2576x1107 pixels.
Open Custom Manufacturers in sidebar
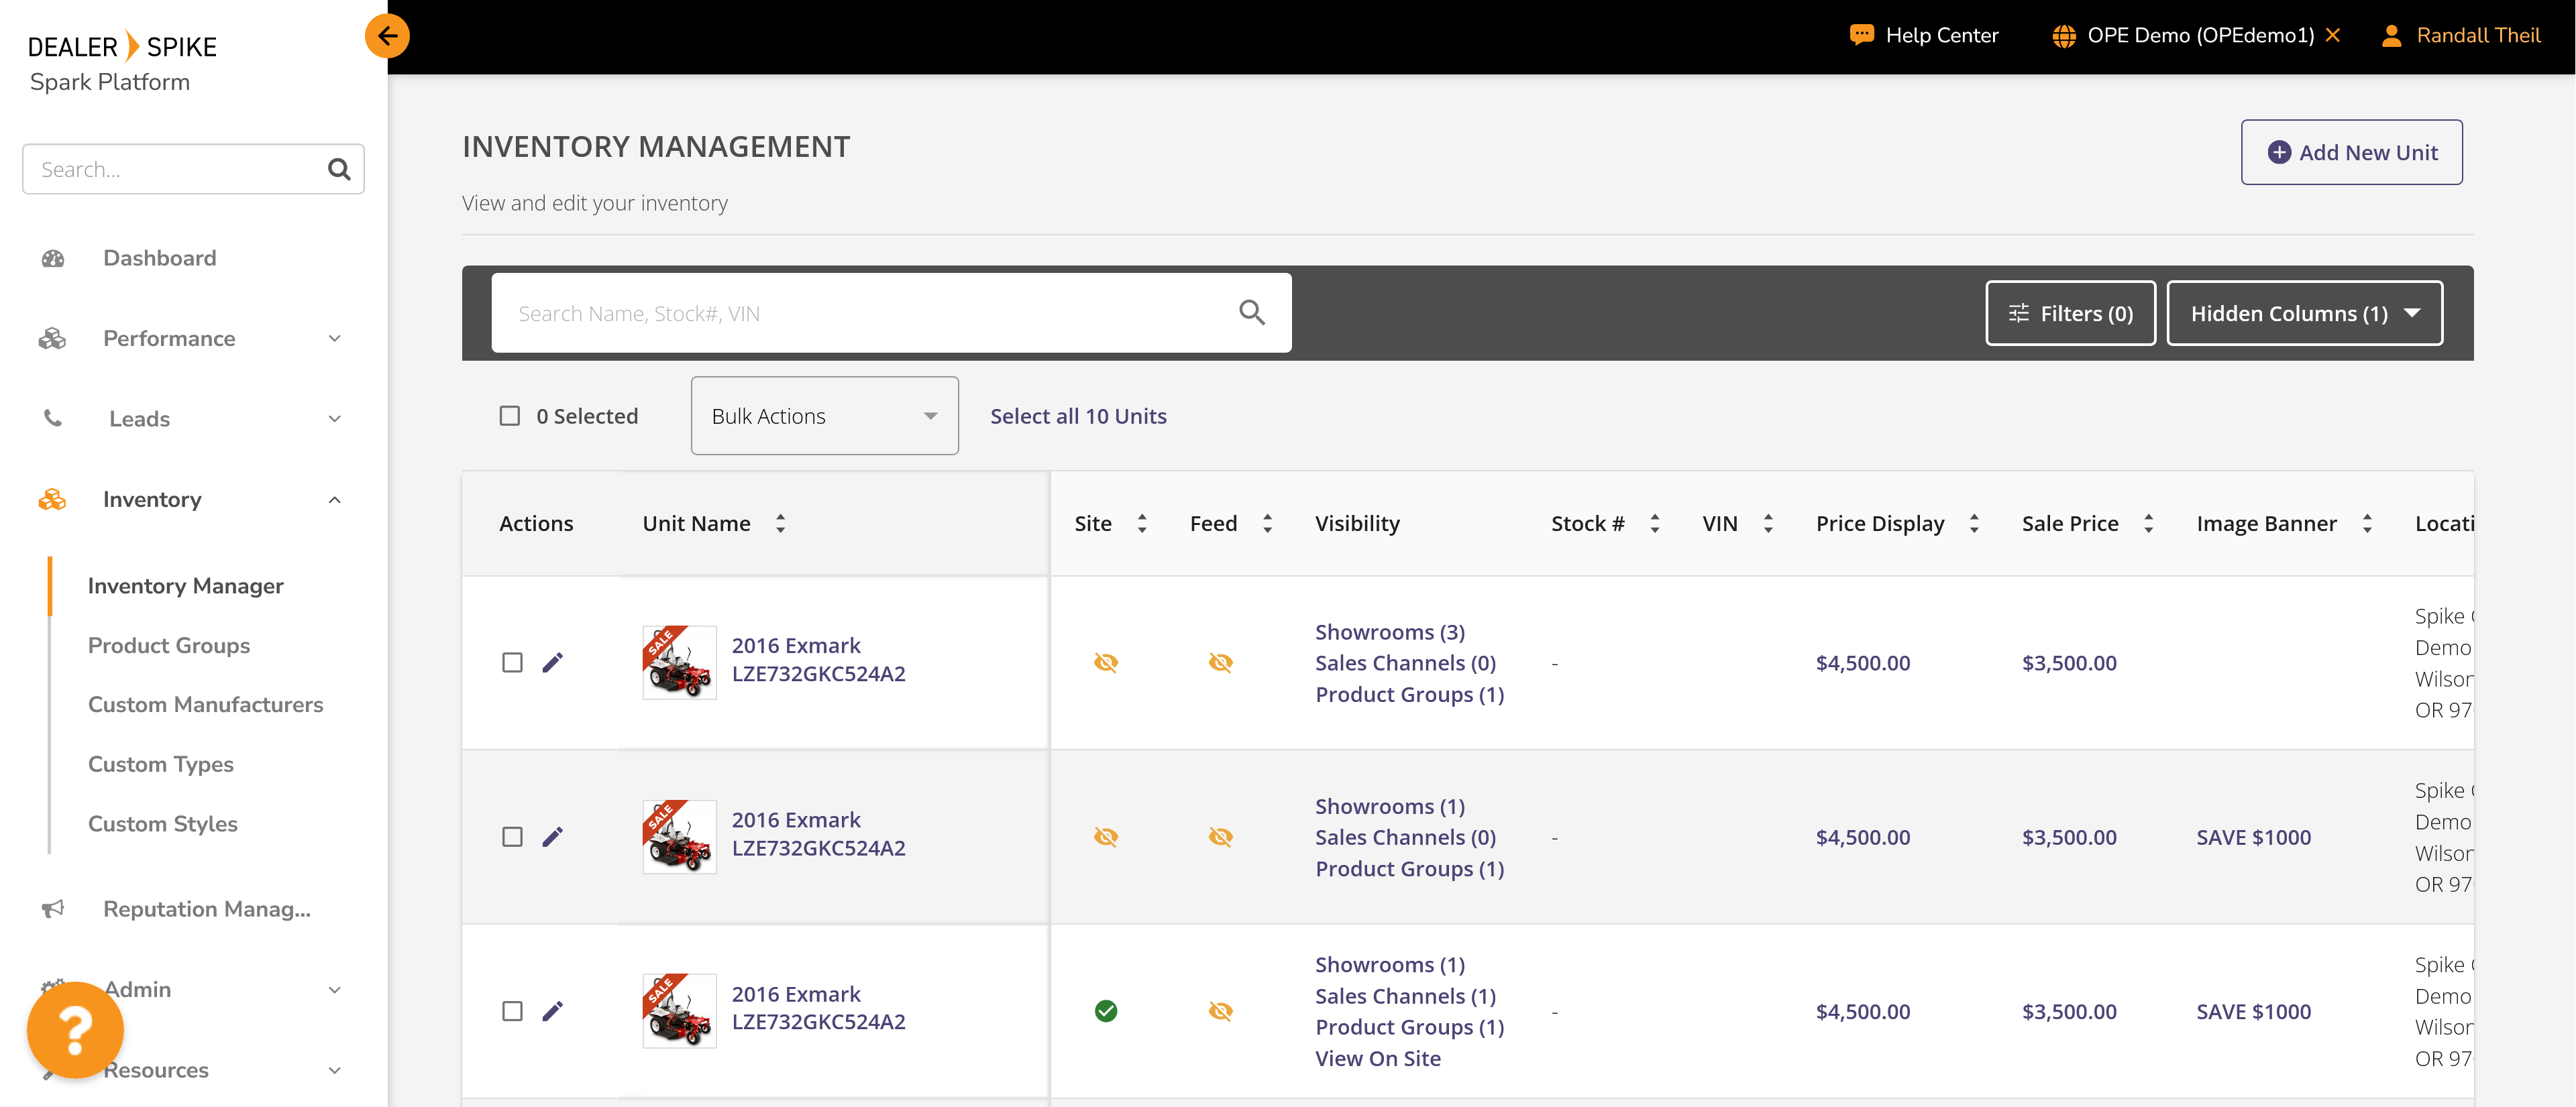[206, 705]
